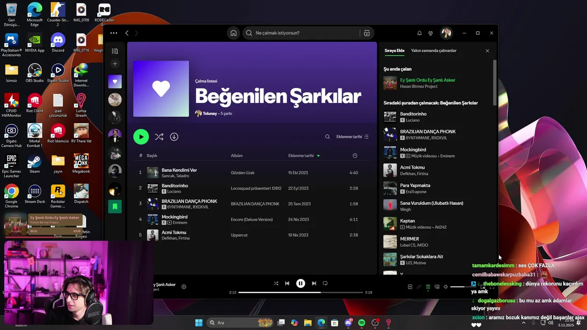Open Stream Deck desktop icon
This screenshot has width=587, height=330.
tap(34, 193)
